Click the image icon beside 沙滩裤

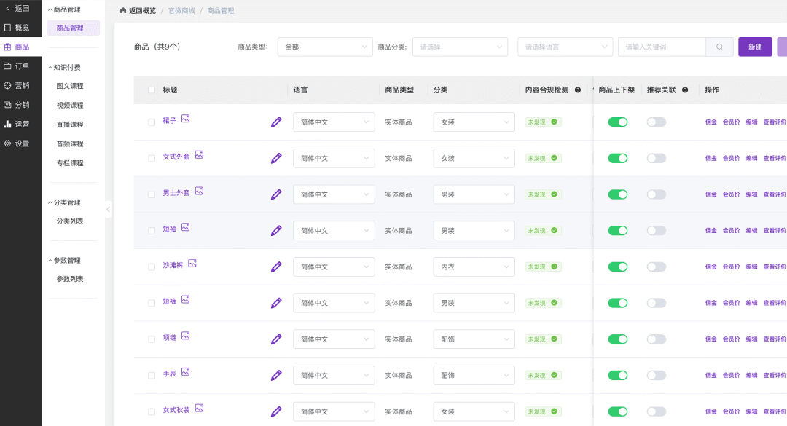(x=192, y=264)
